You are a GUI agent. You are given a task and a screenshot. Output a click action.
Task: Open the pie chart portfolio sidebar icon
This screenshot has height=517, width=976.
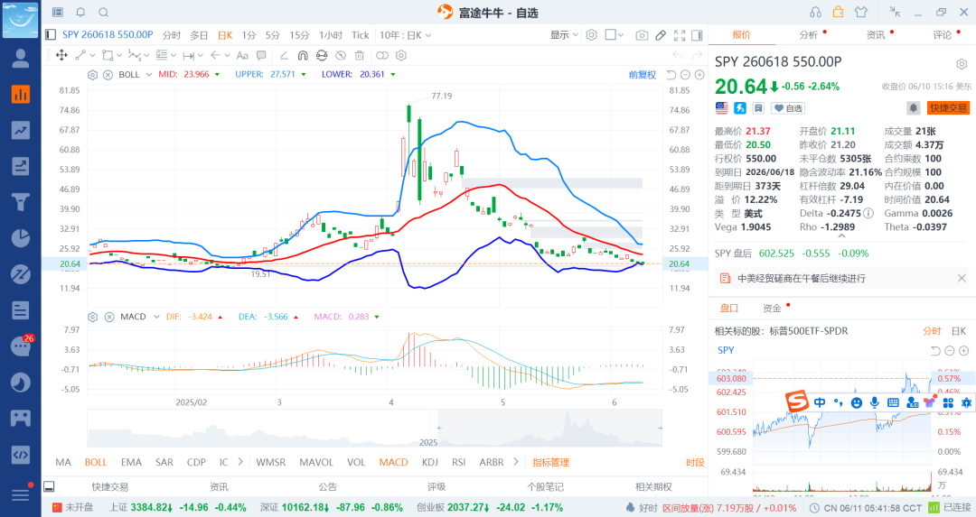tap(21, 238)
